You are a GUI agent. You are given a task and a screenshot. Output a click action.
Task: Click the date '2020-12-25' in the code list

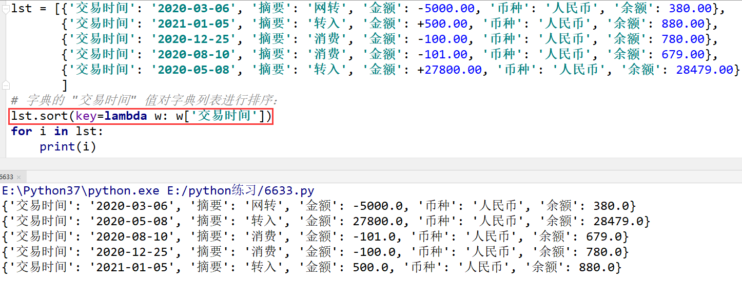[x=193, y=39]
